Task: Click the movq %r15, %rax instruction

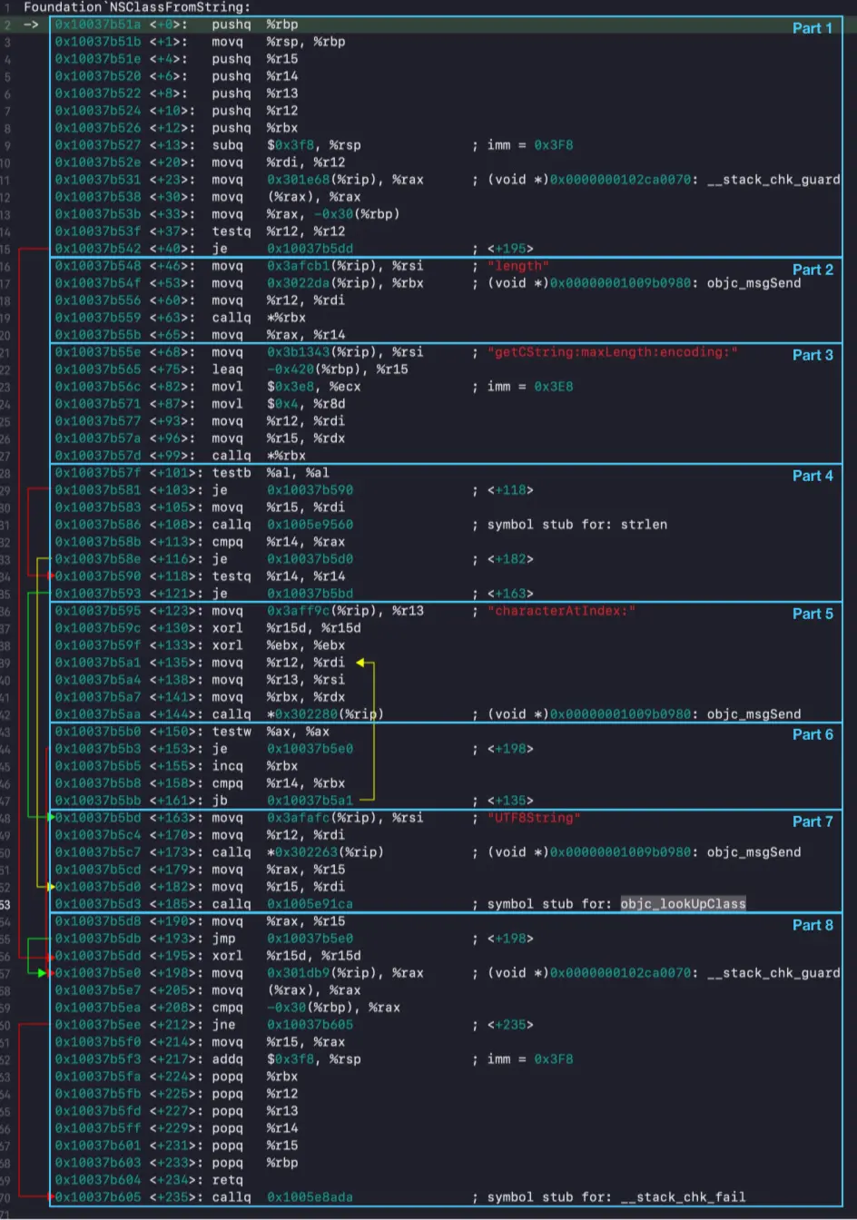Action: click(279, 1042)
